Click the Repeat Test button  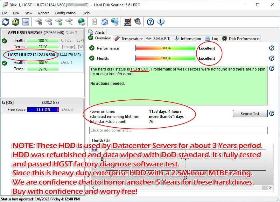(250, 114)
